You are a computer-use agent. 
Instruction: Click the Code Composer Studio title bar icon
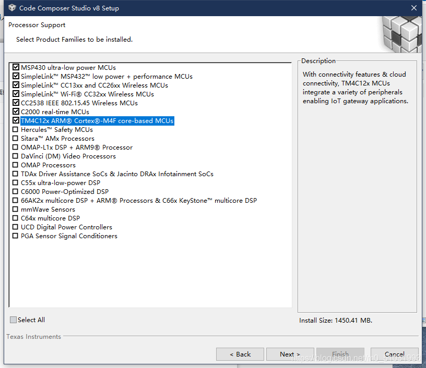tap(12, 8)
